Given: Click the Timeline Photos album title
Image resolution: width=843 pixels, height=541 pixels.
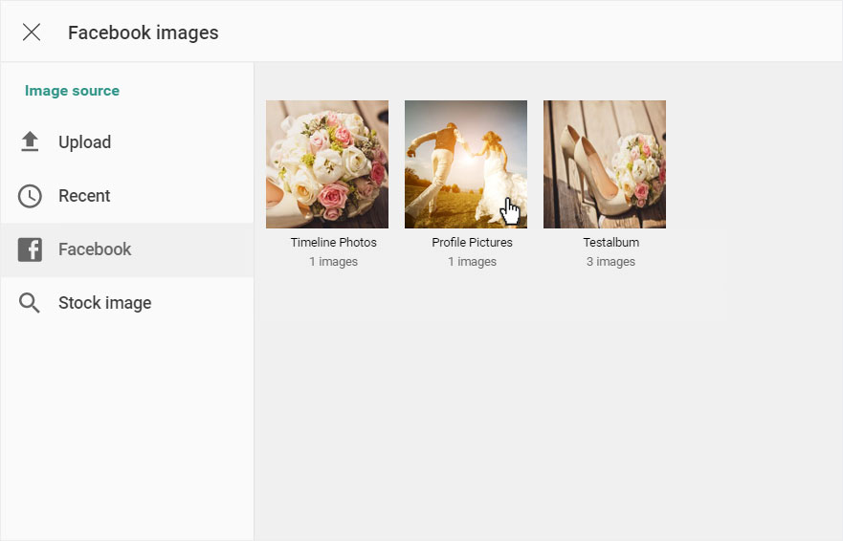Looking at the screenshot, I should pyautogui.click(x=333, y=242).
